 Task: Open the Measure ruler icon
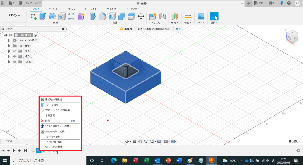click(x=188, y=16)
